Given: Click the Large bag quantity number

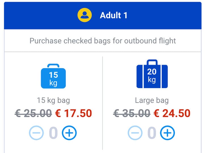Looking at the screenshot, I should click(x=152, y=133).
